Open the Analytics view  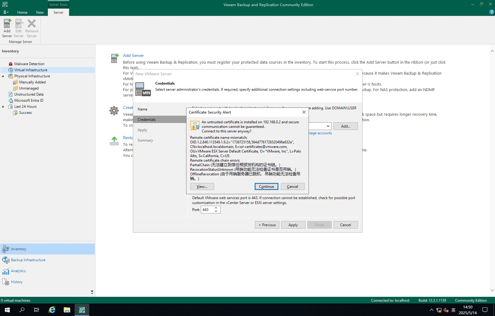[x=18, y=271]
